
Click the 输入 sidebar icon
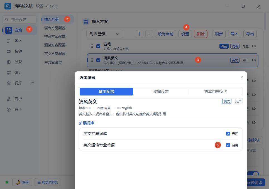point(9,41)
